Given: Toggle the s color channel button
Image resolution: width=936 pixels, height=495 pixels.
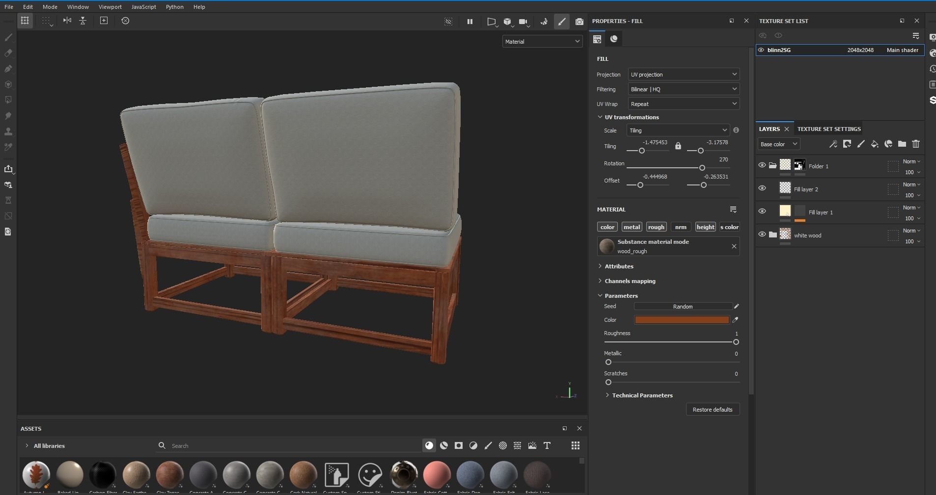Looking at the screenshot, I should point(729,227).
